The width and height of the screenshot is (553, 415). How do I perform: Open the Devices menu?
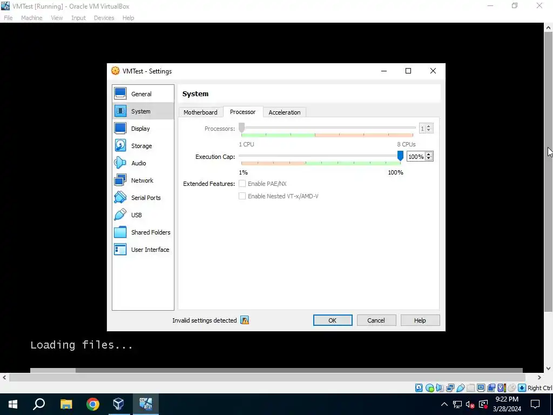pos(104,18)
